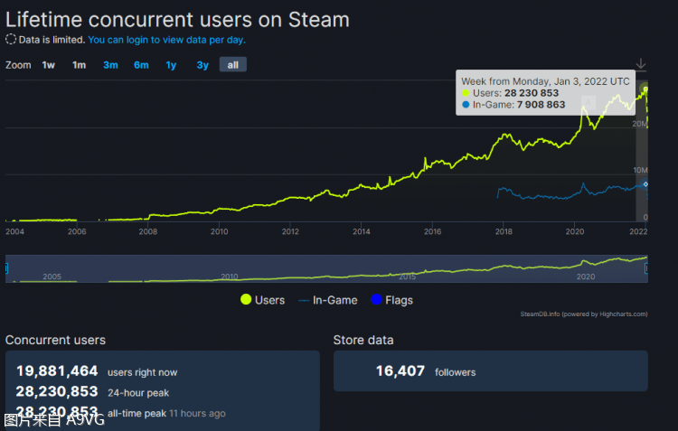Click the limited-data dashed circle icon
Viewport: 678px width, 431px height.
tap(11, 40)
